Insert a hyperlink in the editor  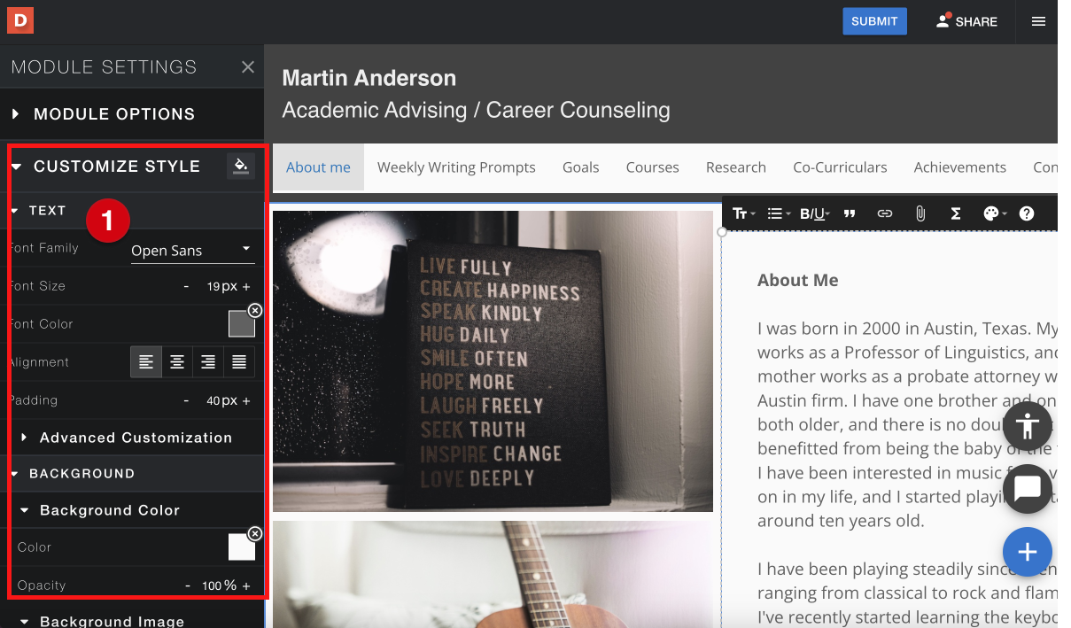[884, 213]
